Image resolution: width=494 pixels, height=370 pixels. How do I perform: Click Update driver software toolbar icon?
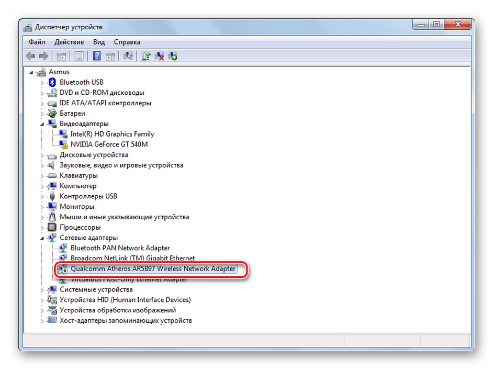(146, 56)
